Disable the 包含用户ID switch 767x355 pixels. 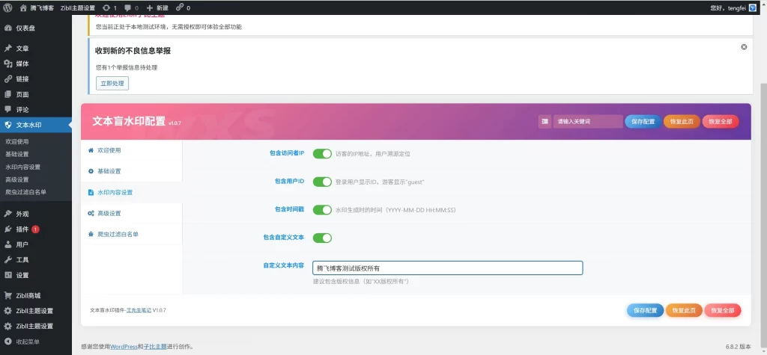pos(322,182)
